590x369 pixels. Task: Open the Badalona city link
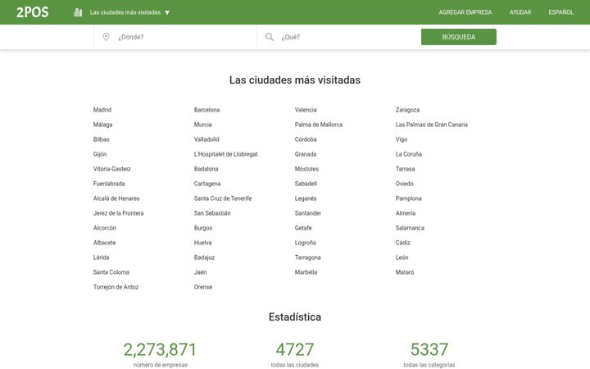point(206,169)
